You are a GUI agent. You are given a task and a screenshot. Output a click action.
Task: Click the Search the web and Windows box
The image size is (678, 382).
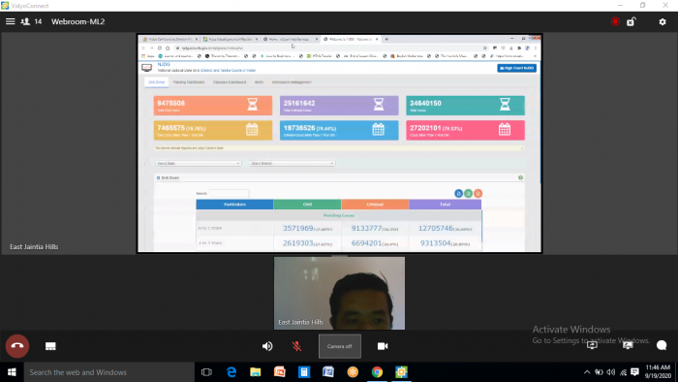tap(108, 372)
